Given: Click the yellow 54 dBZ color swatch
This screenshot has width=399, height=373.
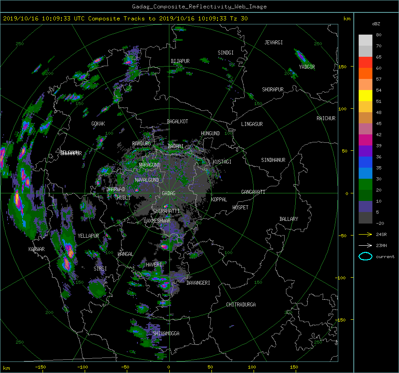Looking at the screenshot, I should [365, 96].
